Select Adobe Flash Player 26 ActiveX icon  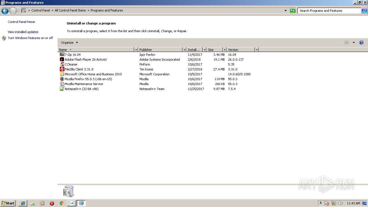pyautogui.click(x=62, y=60)
